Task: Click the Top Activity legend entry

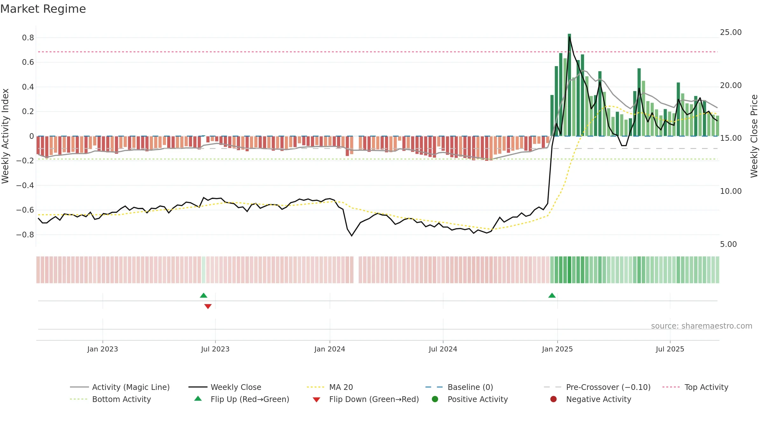Action: [x=695, y=387]
